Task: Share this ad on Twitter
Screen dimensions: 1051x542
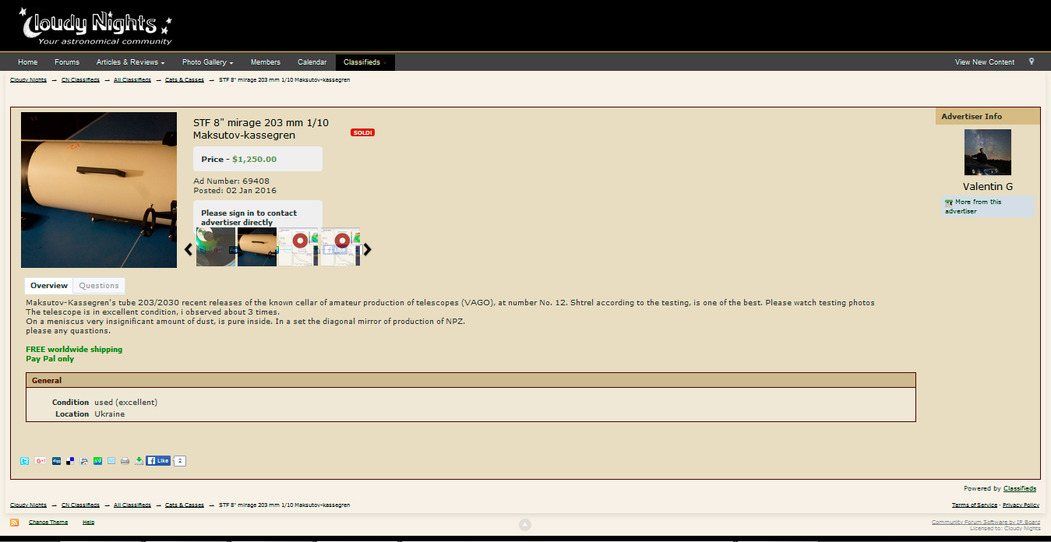Action: [x=25, y=461]
